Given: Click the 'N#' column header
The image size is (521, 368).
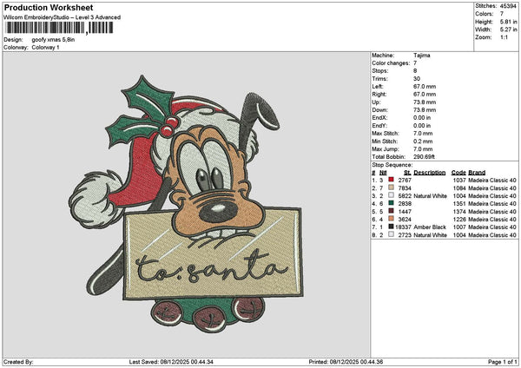Looking at the screenshot, I should [383, 173].
